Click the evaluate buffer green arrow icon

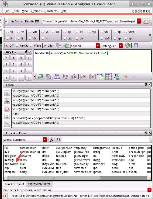coord(40,77)
